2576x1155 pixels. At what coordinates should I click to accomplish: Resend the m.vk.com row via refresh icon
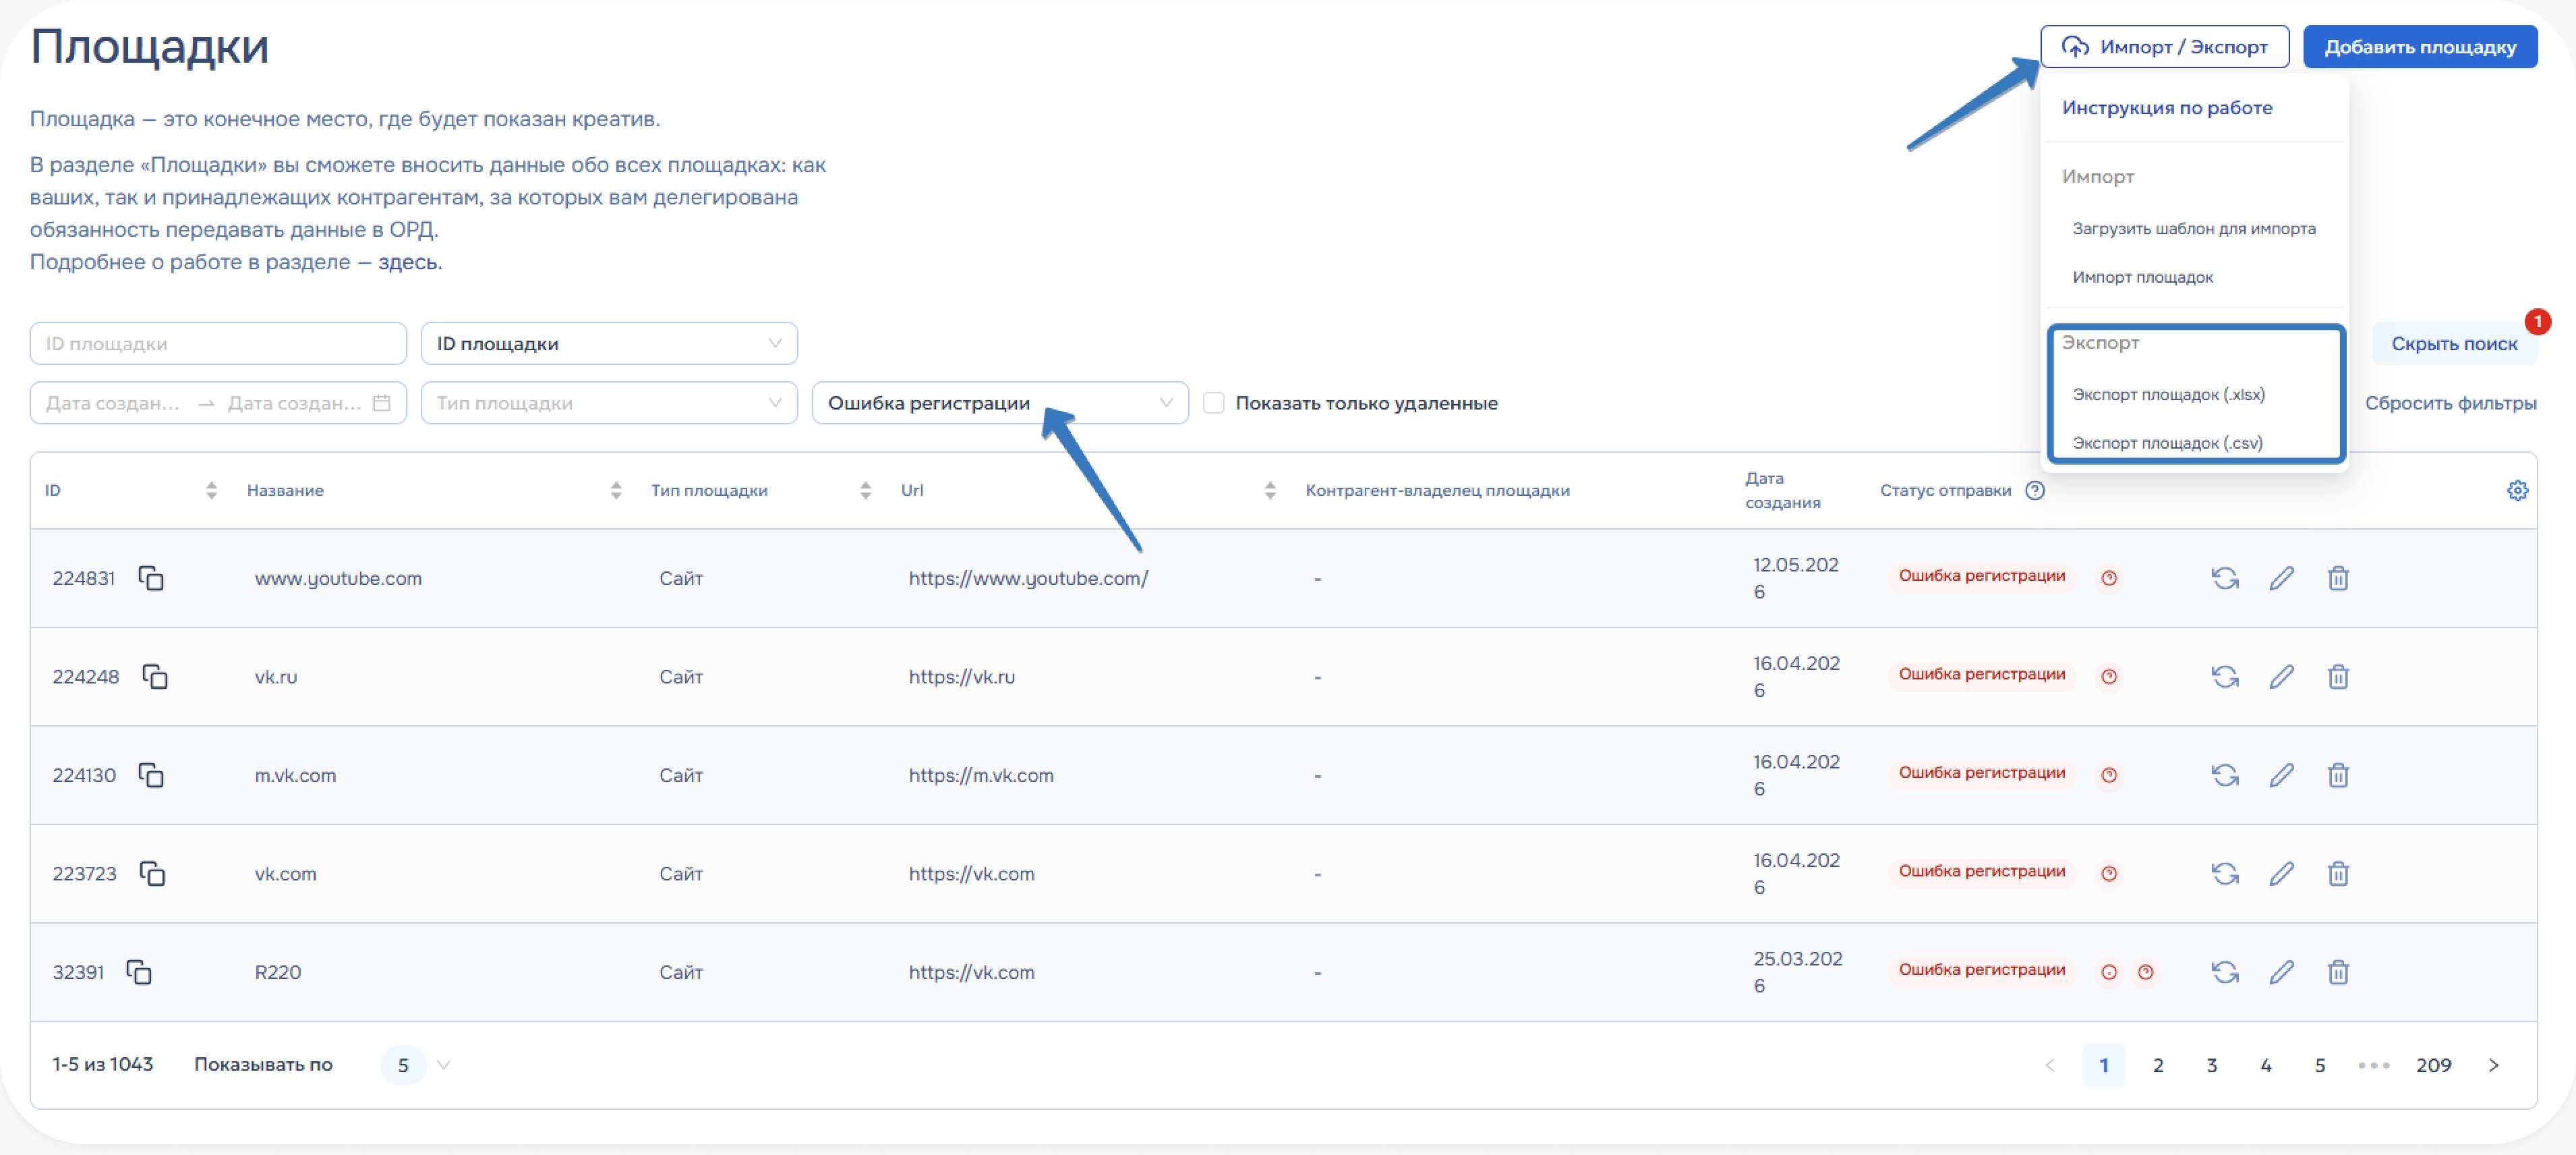coord(2224,774)
